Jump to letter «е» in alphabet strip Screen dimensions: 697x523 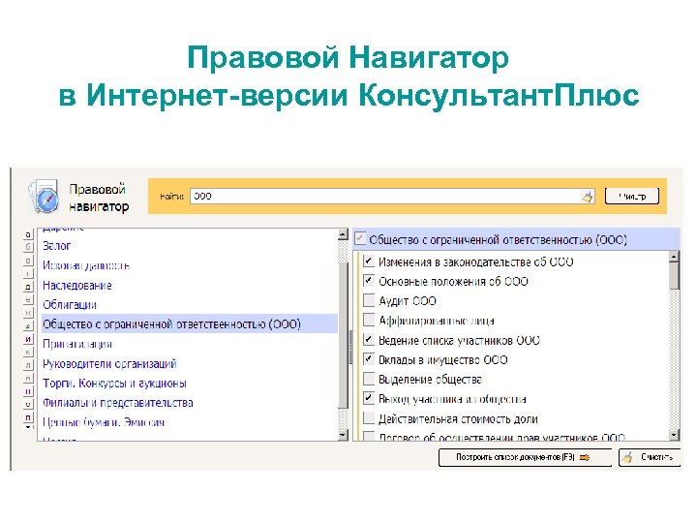click(28, 299)
